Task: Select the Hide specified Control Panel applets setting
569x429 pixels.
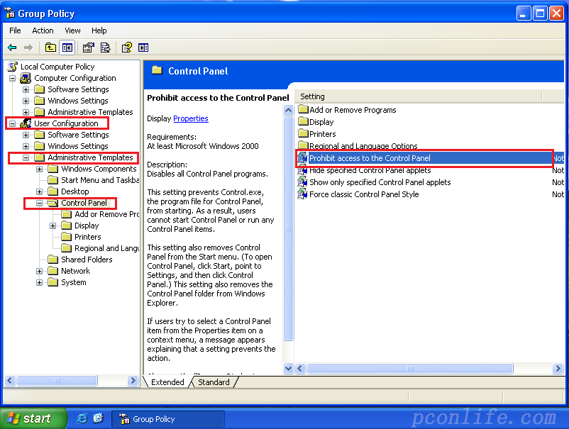Action: click(370, 170)
